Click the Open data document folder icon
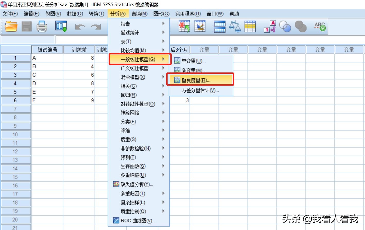The image size is (365, 230). click(x=11, y=26)
